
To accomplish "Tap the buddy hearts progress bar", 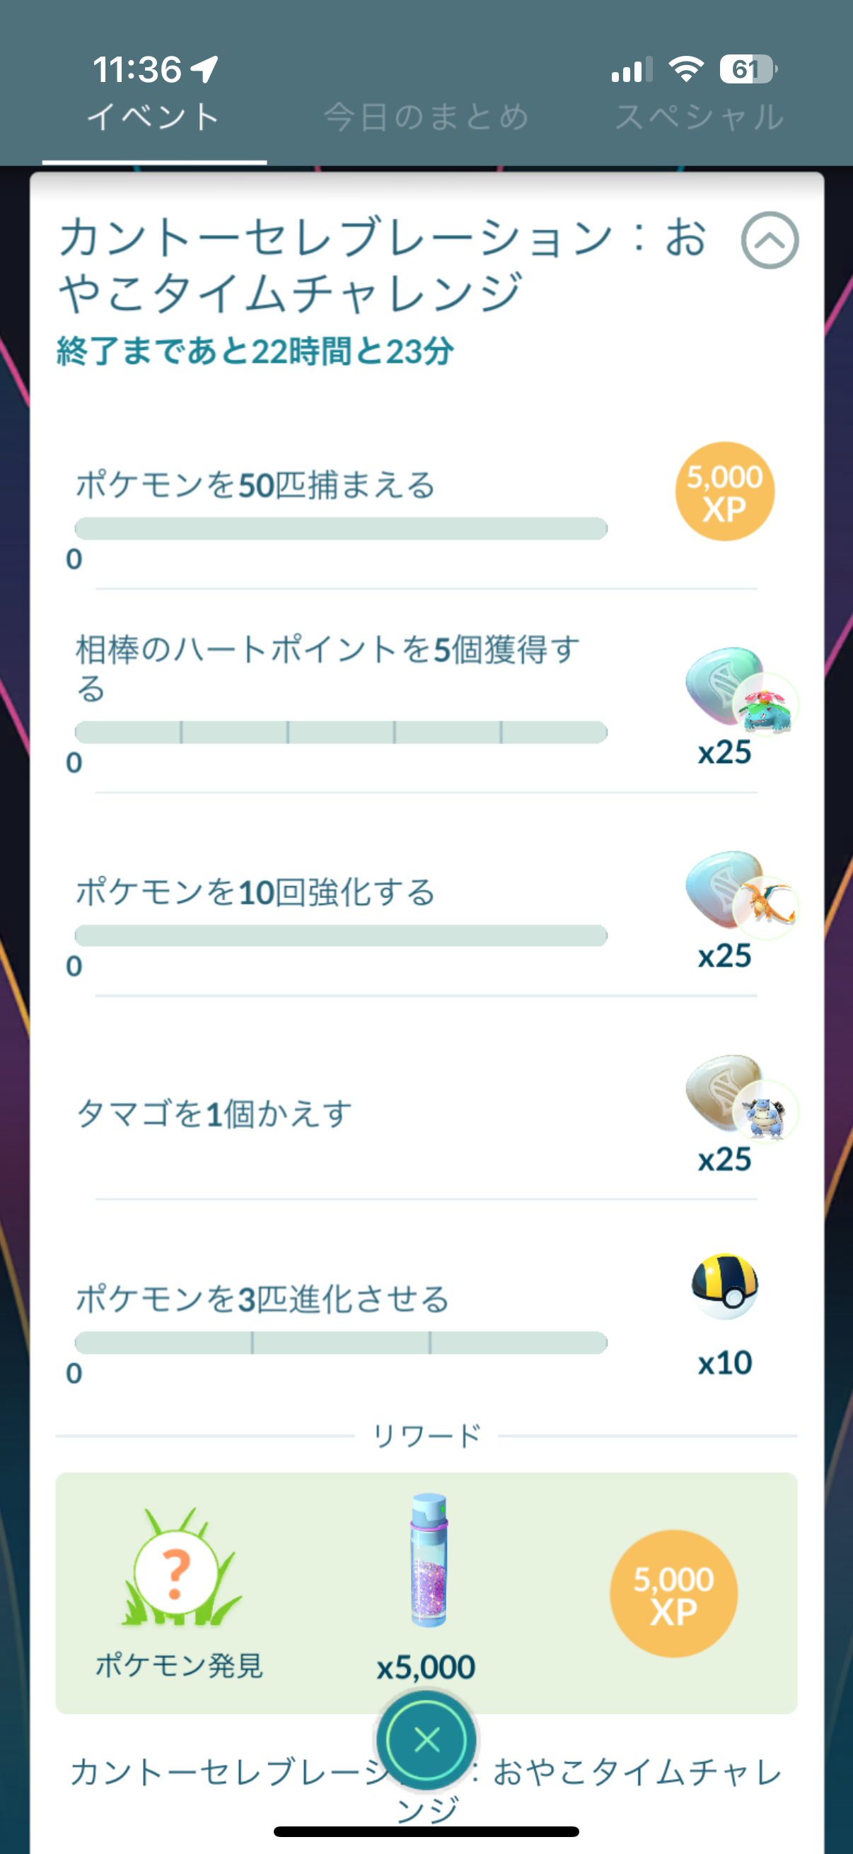I will (x=341, y=733).
